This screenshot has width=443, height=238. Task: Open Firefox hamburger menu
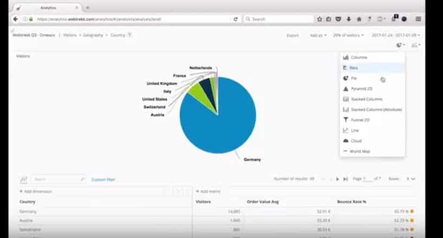[x=418, y=19]
